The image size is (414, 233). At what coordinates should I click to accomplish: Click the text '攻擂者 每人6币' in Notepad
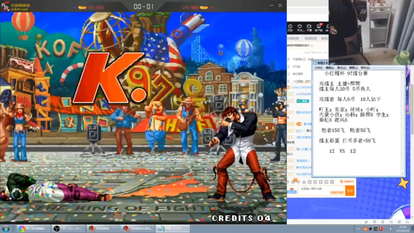pos(337,99)
